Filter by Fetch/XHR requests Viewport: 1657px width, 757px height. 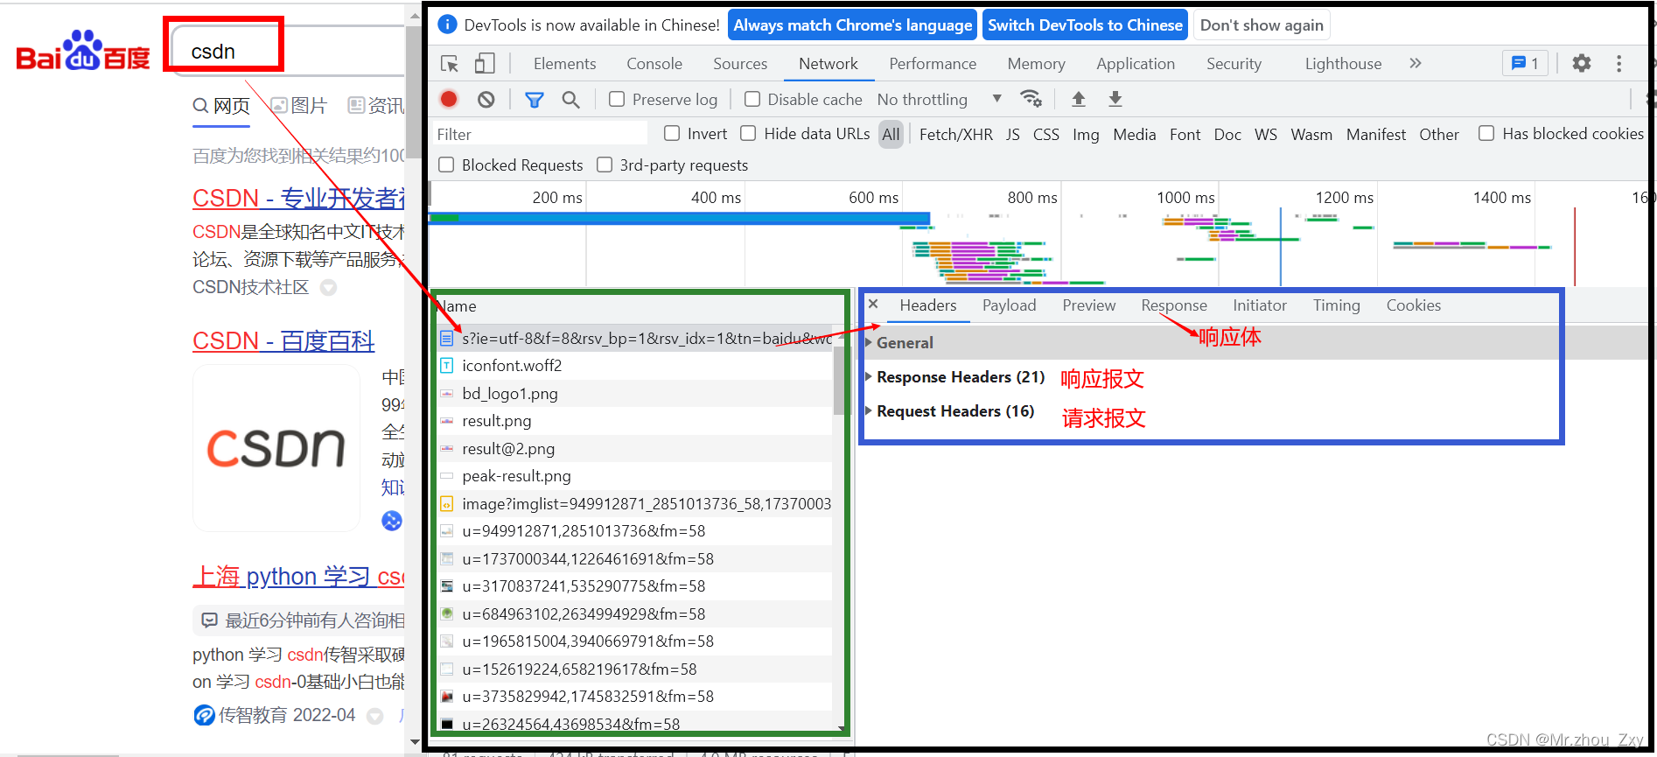click(x=955, y=134)
